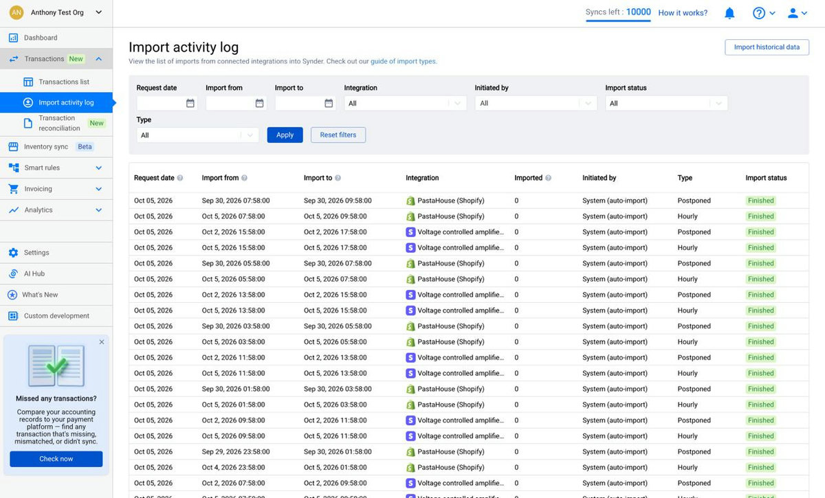Image resolution: width=825 pixels, height=498 pixels.
Task: Click the Import historical data button
Action: point(767,47)
